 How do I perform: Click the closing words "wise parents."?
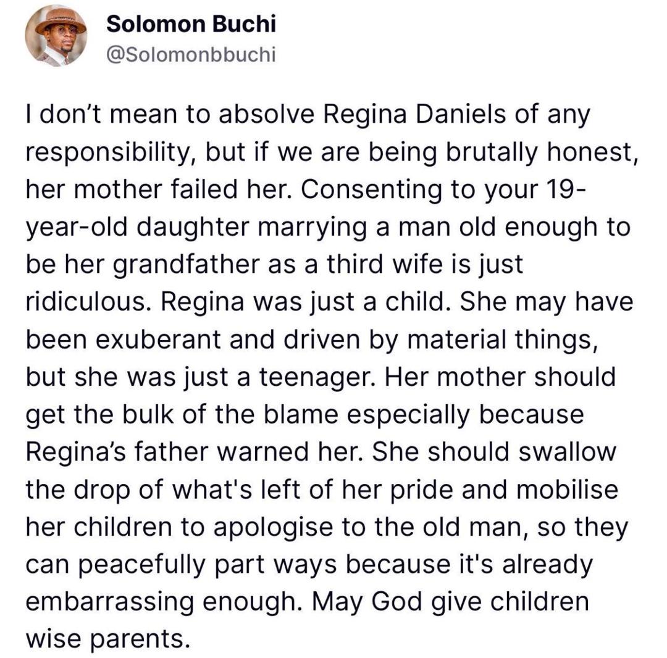tap(105, 639)
